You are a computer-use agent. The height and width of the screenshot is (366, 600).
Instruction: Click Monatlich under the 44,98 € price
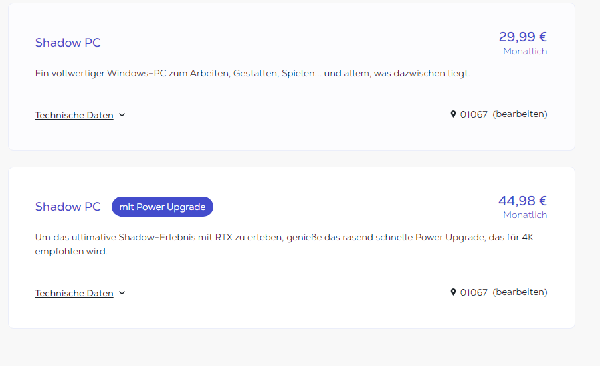tap(525, 215)
